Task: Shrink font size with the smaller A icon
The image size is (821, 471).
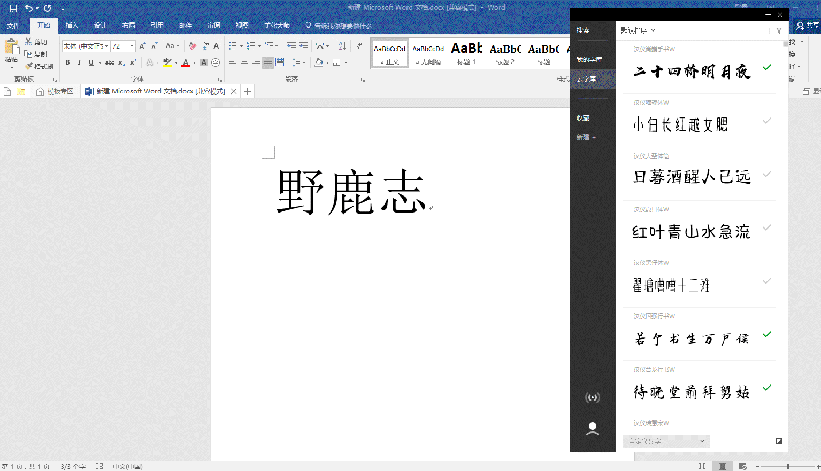Action: pyautogui.click(x=154, y=46)
